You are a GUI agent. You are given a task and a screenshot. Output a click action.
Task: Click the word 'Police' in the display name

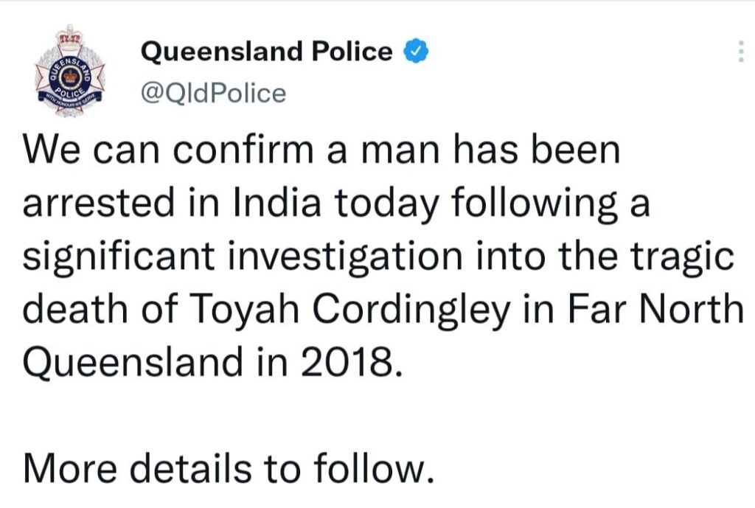pos(350,52)
